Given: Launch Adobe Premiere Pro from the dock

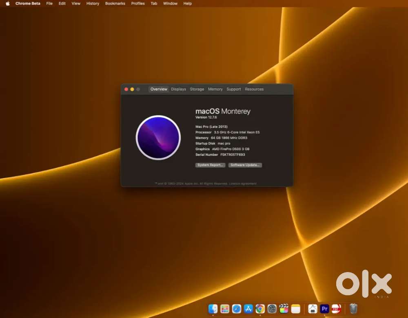Looking at the screenshot, I should tap(325, 309).
